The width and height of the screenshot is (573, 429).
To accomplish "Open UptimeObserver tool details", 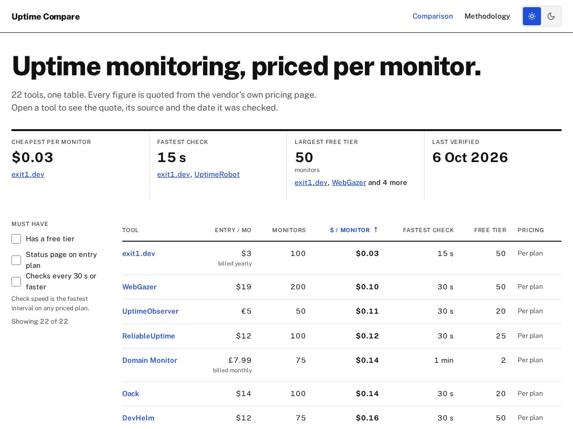I will pyautogui.click(x=150, y=311).
